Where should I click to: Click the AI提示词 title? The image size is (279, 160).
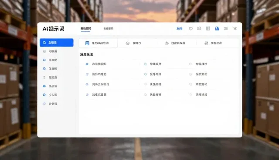pos(53,29)
